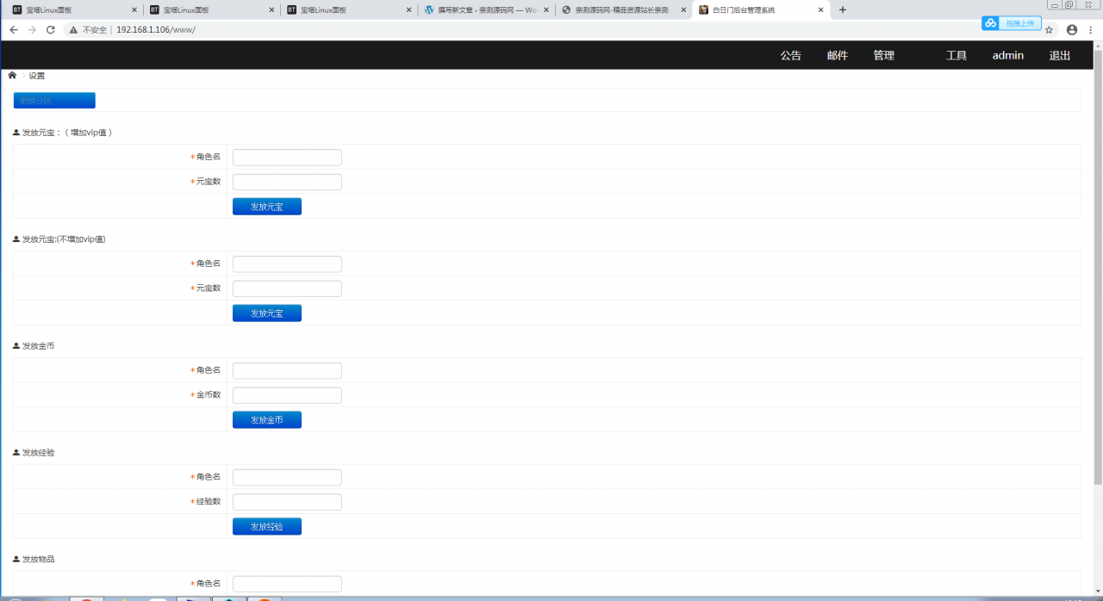Open 邮件 menu in top navigation
1103x601 pixels.
click(837, 55)
